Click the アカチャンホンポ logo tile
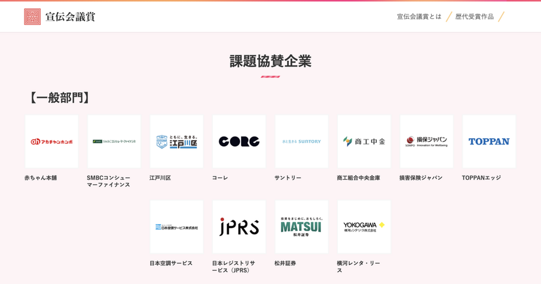The width and height of the screenshot is (541, 284). 52,142
